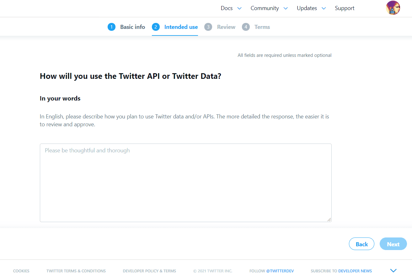Jump to the Terms step
412x278 pixels.
(x=262, y=27)
